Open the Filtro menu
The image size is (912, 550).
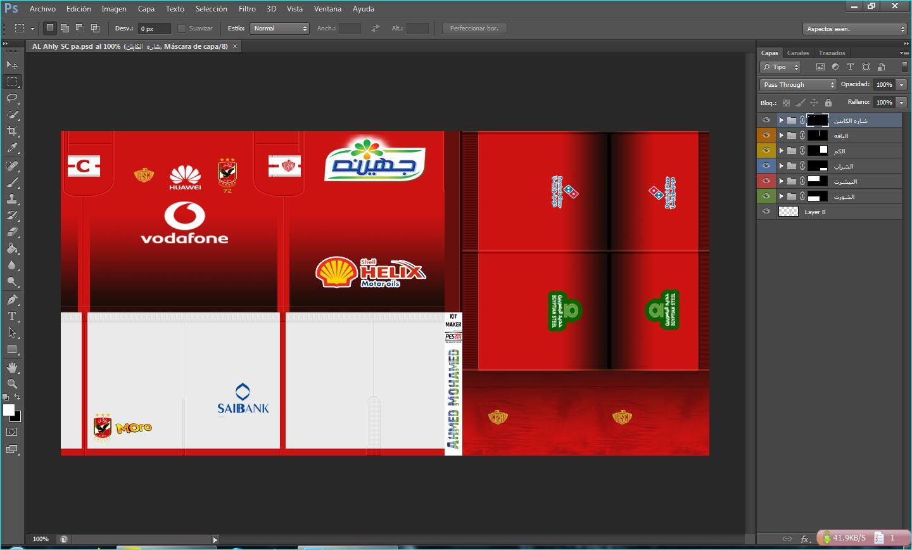[x=247, y=9]
